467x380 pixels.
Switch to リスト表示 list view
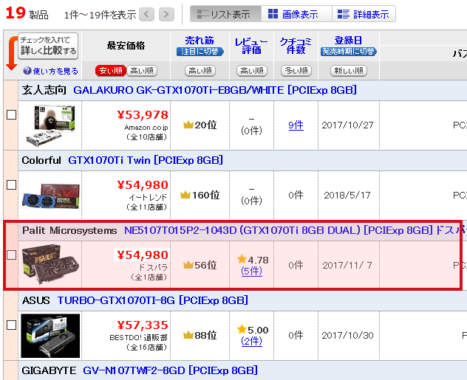click(226, 14)
